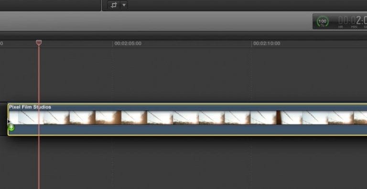Click the HR label in timecode display
Image resolution: width=367 pixels, height=189 pixels.
pos(341,27)
